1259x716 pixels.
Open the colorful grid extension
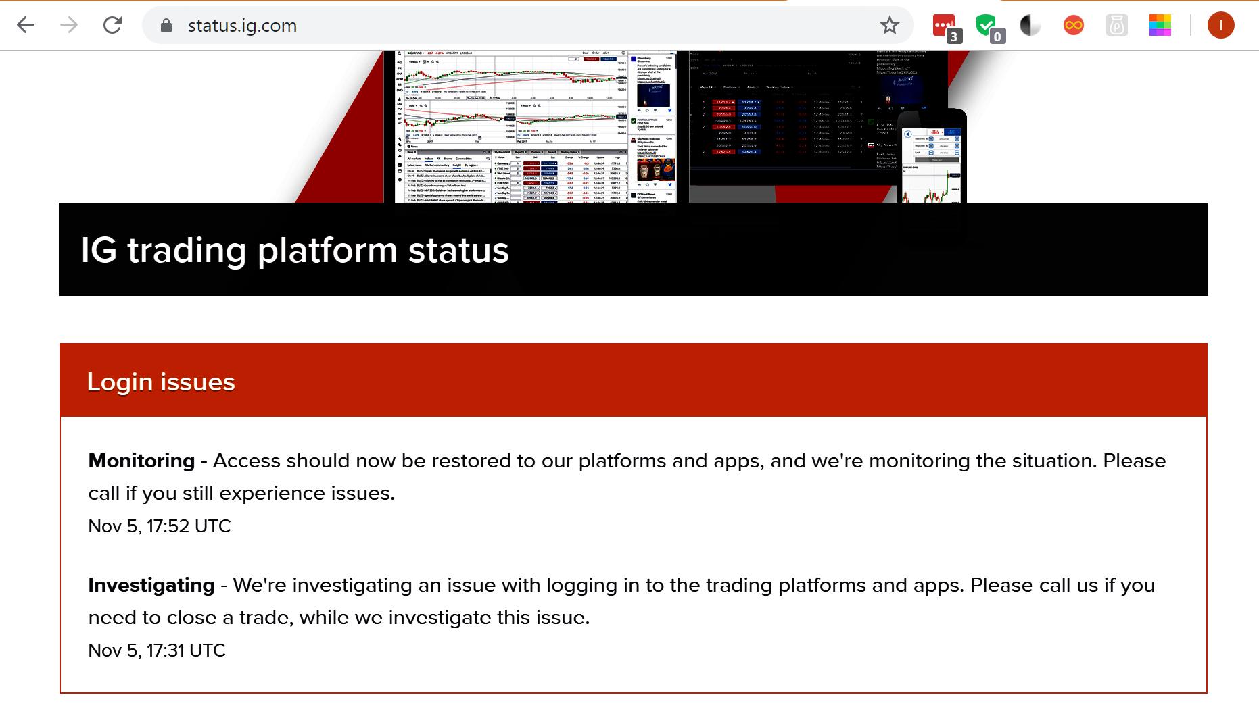[x=1160, y=26]
